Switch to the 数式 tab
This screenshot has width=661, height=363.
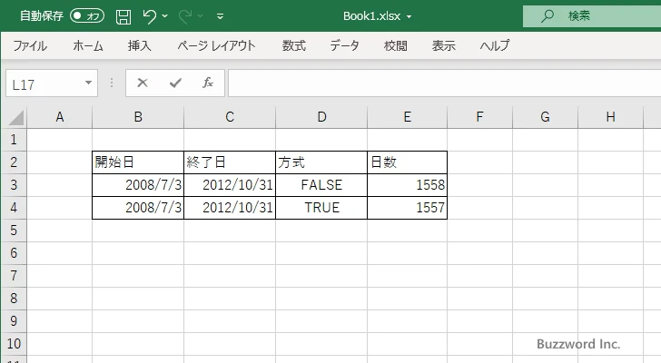pos(294,45)
